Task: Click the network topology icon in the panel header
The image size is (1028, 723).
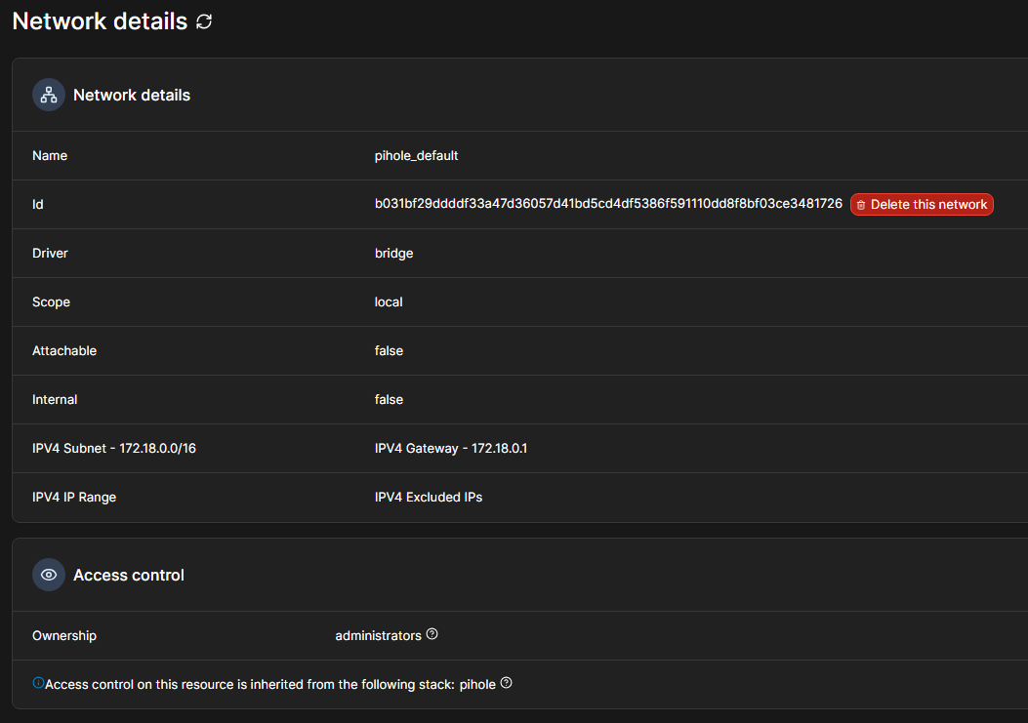Action: (49, 95)
